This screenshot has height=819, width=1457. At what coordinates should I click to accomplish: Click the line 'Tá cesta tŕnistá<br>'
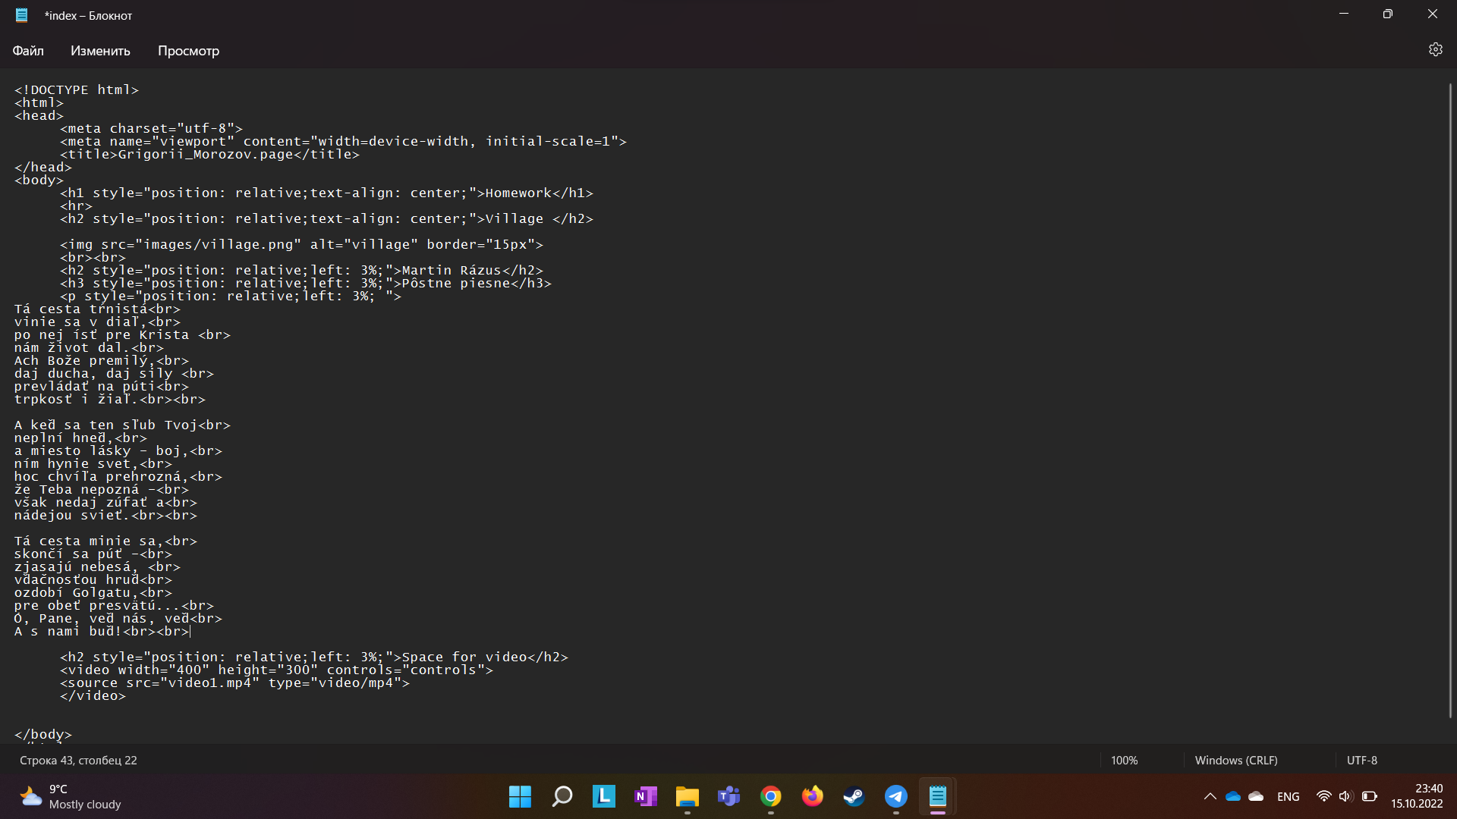pyautogui.click(x=97, y=309)
